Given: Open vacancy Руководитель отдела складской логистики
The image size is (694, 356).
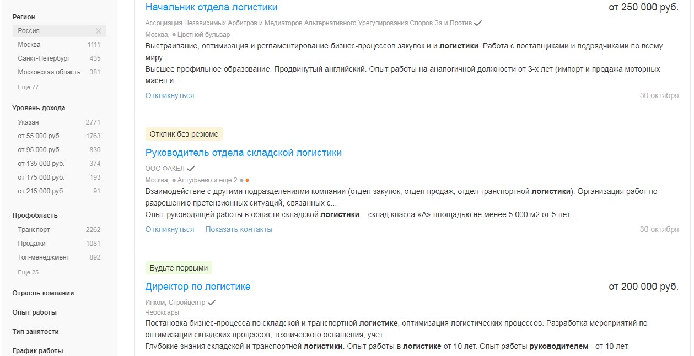Looking at the screenshot, I should click(x=244, y=153).
